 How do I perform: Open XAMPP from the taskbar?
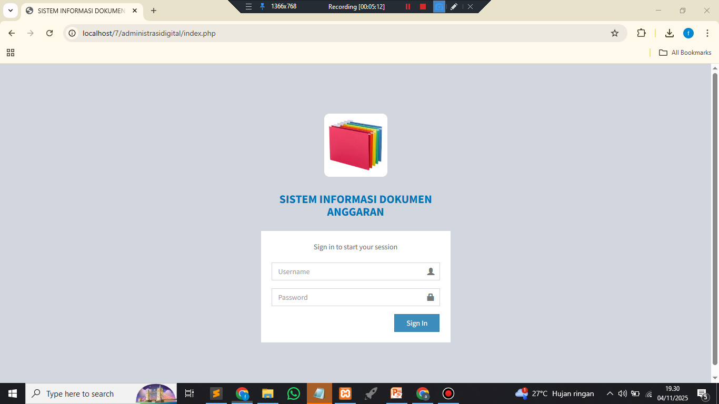click(345, 393)
